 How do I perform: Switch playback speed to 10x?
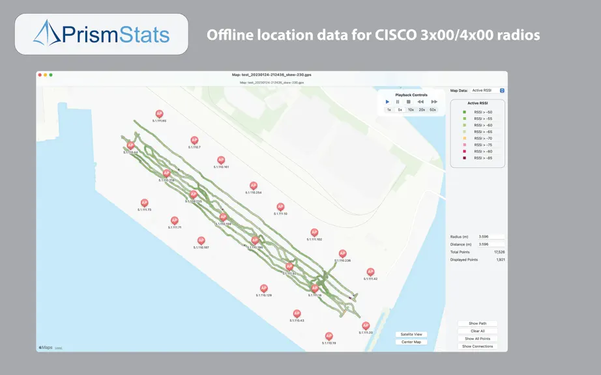click(x=411, y=110)
